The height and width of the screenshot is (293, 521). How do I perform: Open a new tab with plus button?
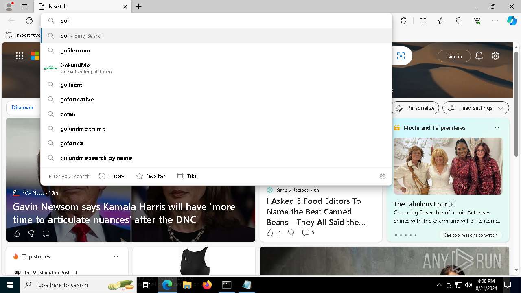coord(139,7)
